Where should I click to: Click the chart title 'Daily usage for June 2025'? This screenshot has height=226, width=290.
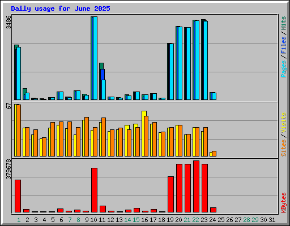pyautogui.click(x=61, y=8)
